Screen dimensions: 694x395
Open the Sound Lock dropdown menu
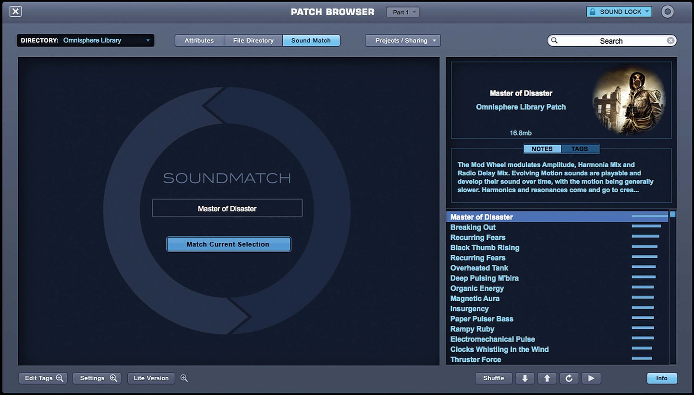619,12
